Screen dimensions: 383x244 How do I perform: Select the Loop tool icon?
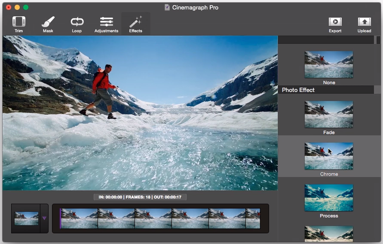(77, 24)
